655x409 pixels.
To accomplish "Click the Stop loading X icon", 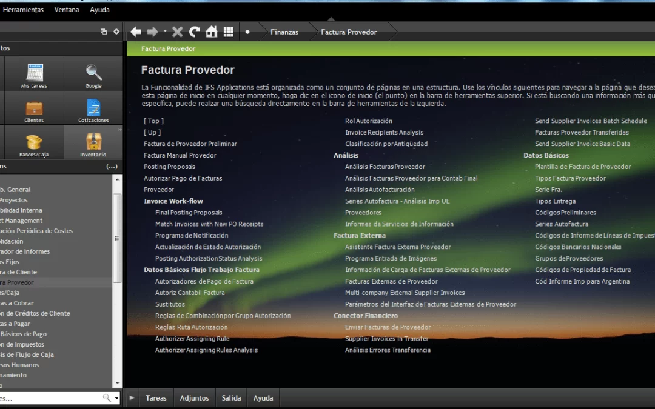I will point(177,32).
